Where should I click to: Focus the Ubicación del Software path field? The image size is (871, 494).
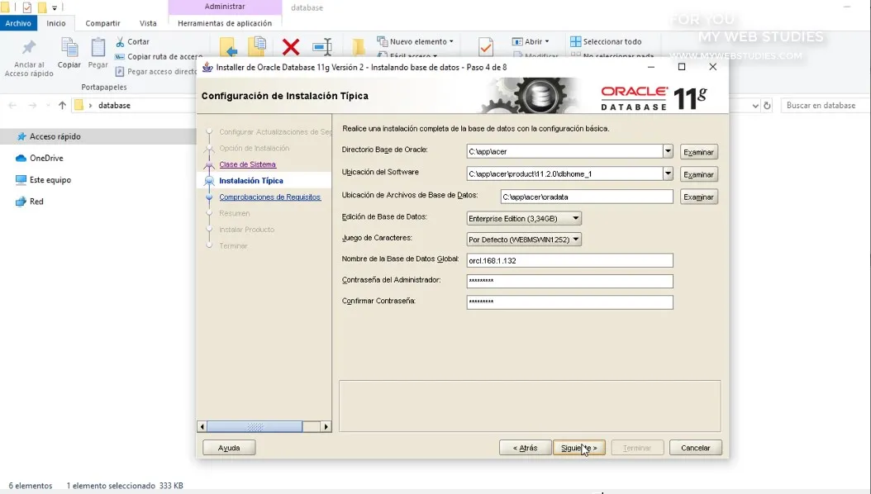point(564,173)
